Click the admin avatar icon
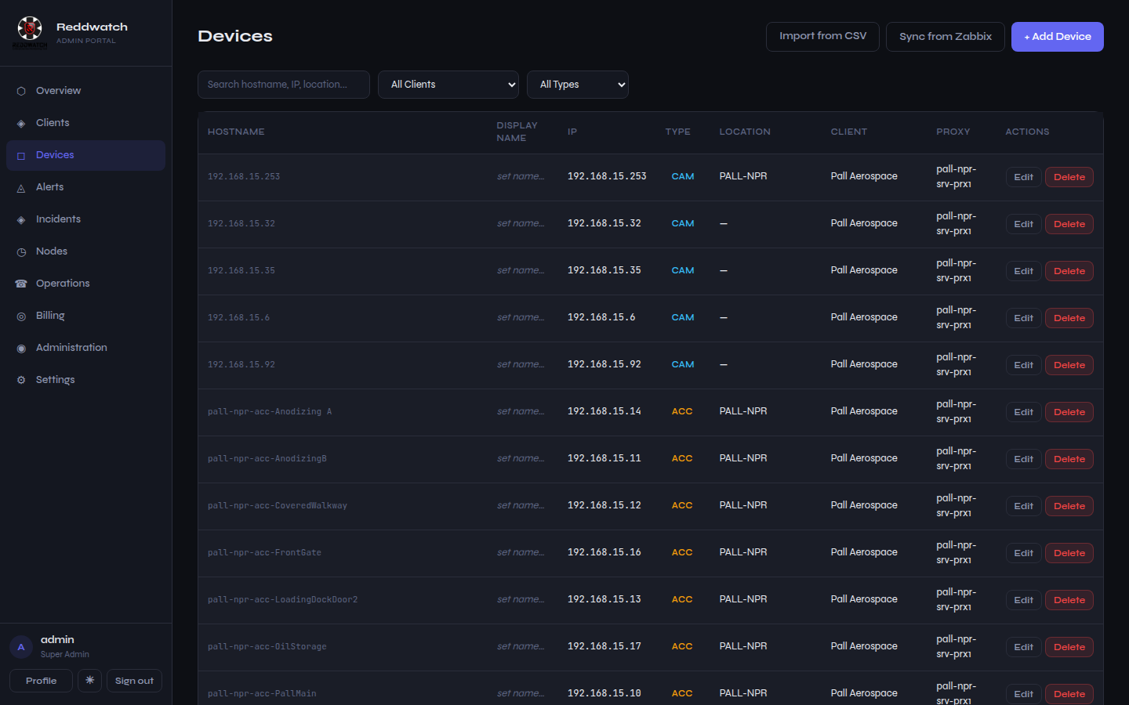Screen dimensions: 1129x705 (x=21, y=647)
